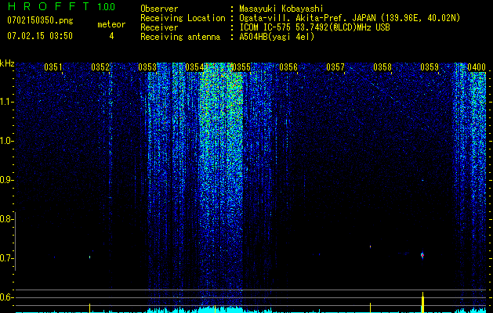The height and width of the screenshot is (313, 493).
Task: Select the antenna value A504HB(yagi 4el)
Action: 277,37
